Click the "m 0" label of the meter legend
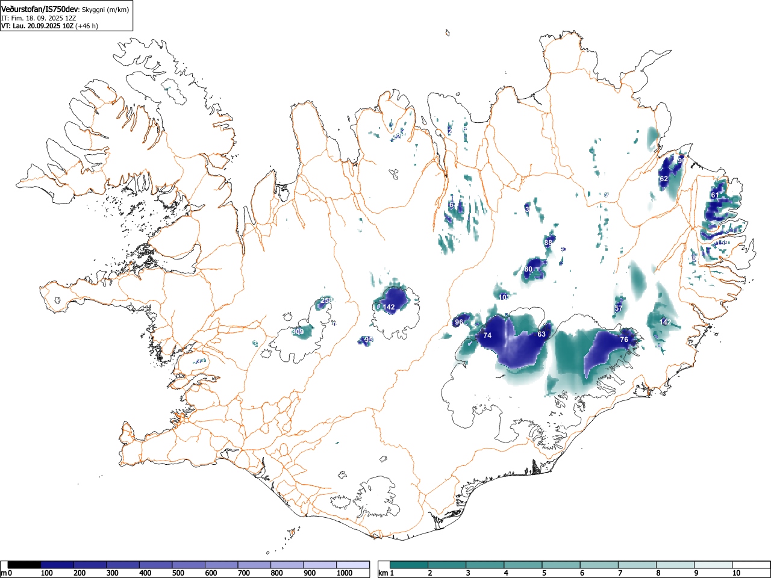Screen dimensions: 771x578 pos(7,573)
